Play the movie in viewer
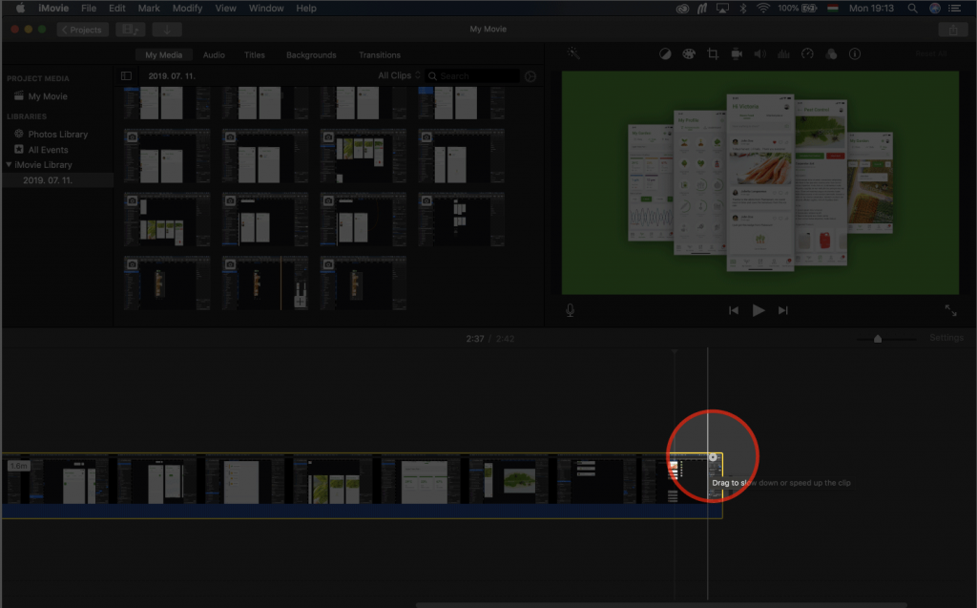Image resolution: width=977 pixels, height=608 pixels. (759, 310)
